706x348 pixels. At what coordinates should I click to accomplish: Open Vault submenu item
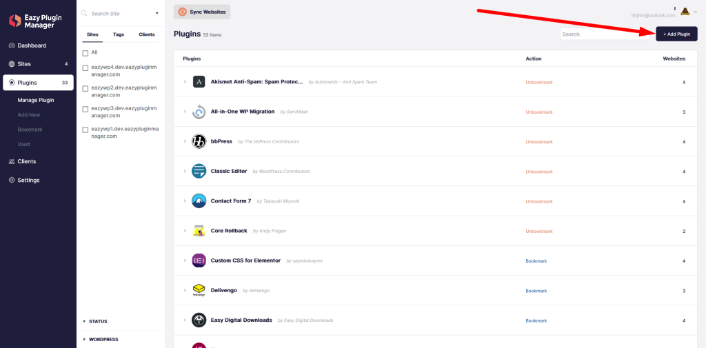tap(24, 144)
